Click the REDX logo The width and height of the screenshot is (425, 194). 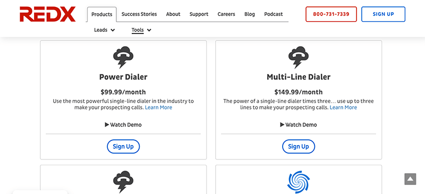(48, 14)
